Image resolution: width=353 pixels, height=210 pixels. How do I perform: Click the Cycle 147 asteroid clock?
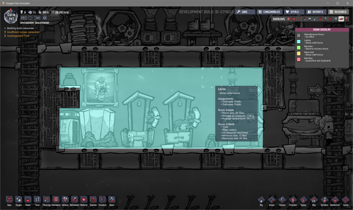11,16
